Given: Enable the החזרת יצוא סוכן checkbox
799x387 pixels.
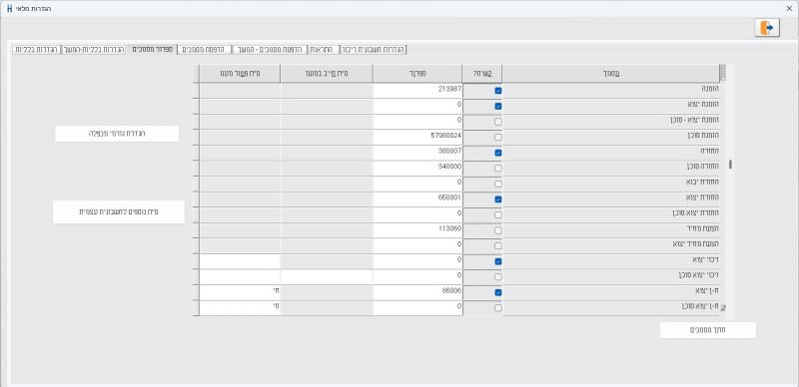Looking at the screenshot, I should 498,214.
